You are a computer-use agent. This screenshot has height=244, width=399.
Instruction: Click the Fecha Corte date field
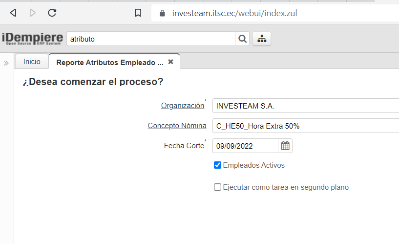coord(245,146)
